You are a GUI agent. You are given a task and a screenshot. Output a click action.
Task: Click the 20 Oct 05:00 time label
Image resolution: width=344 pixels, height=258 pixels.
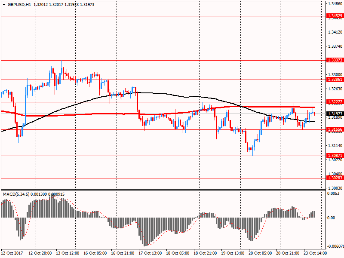[260, 253]
